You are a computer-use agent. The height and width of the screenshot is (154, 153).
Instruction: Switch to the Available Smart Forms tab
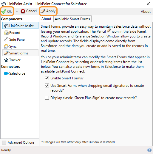[72, 19]
